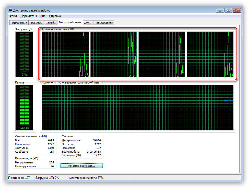Open the Параметры menu
249x188 pixels.
pos(29,16)
